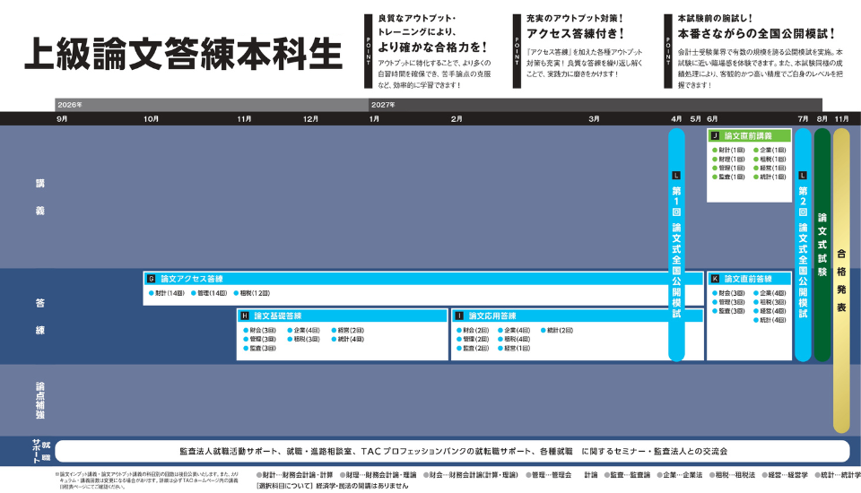This screenshot has height=493, width=861.
Task: Click the dark green 論文式試験 bar
Action: [x=822, y=245]
